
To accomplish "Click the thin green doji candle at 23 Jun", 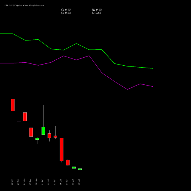I will 19,122.
